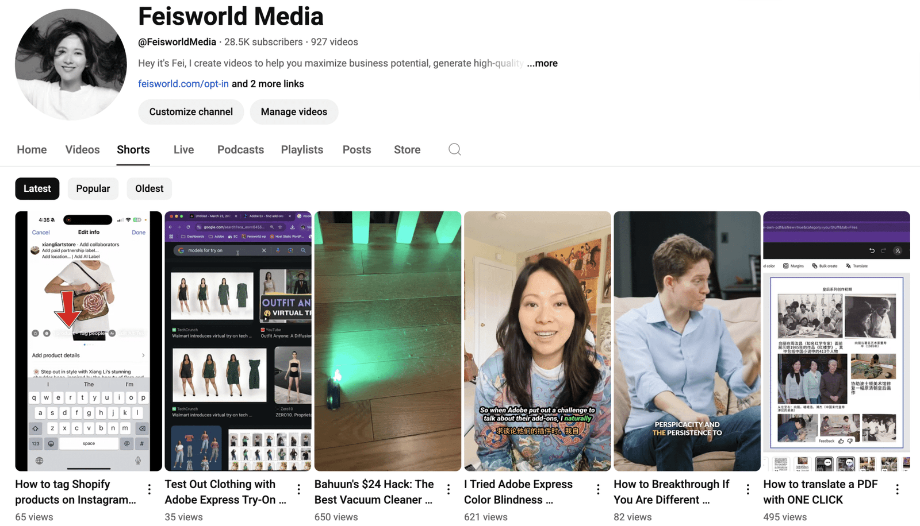Image resolution: width=920 pixels, height=526 pixels.
Task: View the Posts tab
Action: point(356,150)
